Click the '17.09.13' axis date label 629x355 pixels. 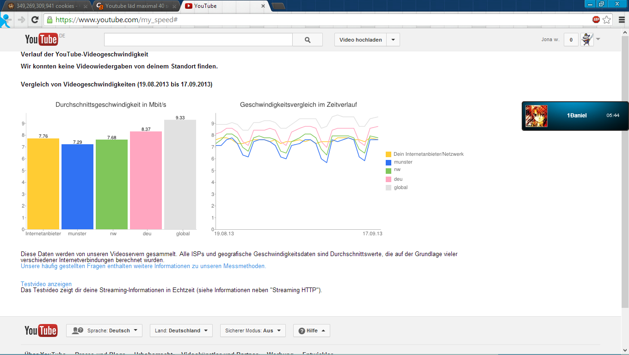372,234
